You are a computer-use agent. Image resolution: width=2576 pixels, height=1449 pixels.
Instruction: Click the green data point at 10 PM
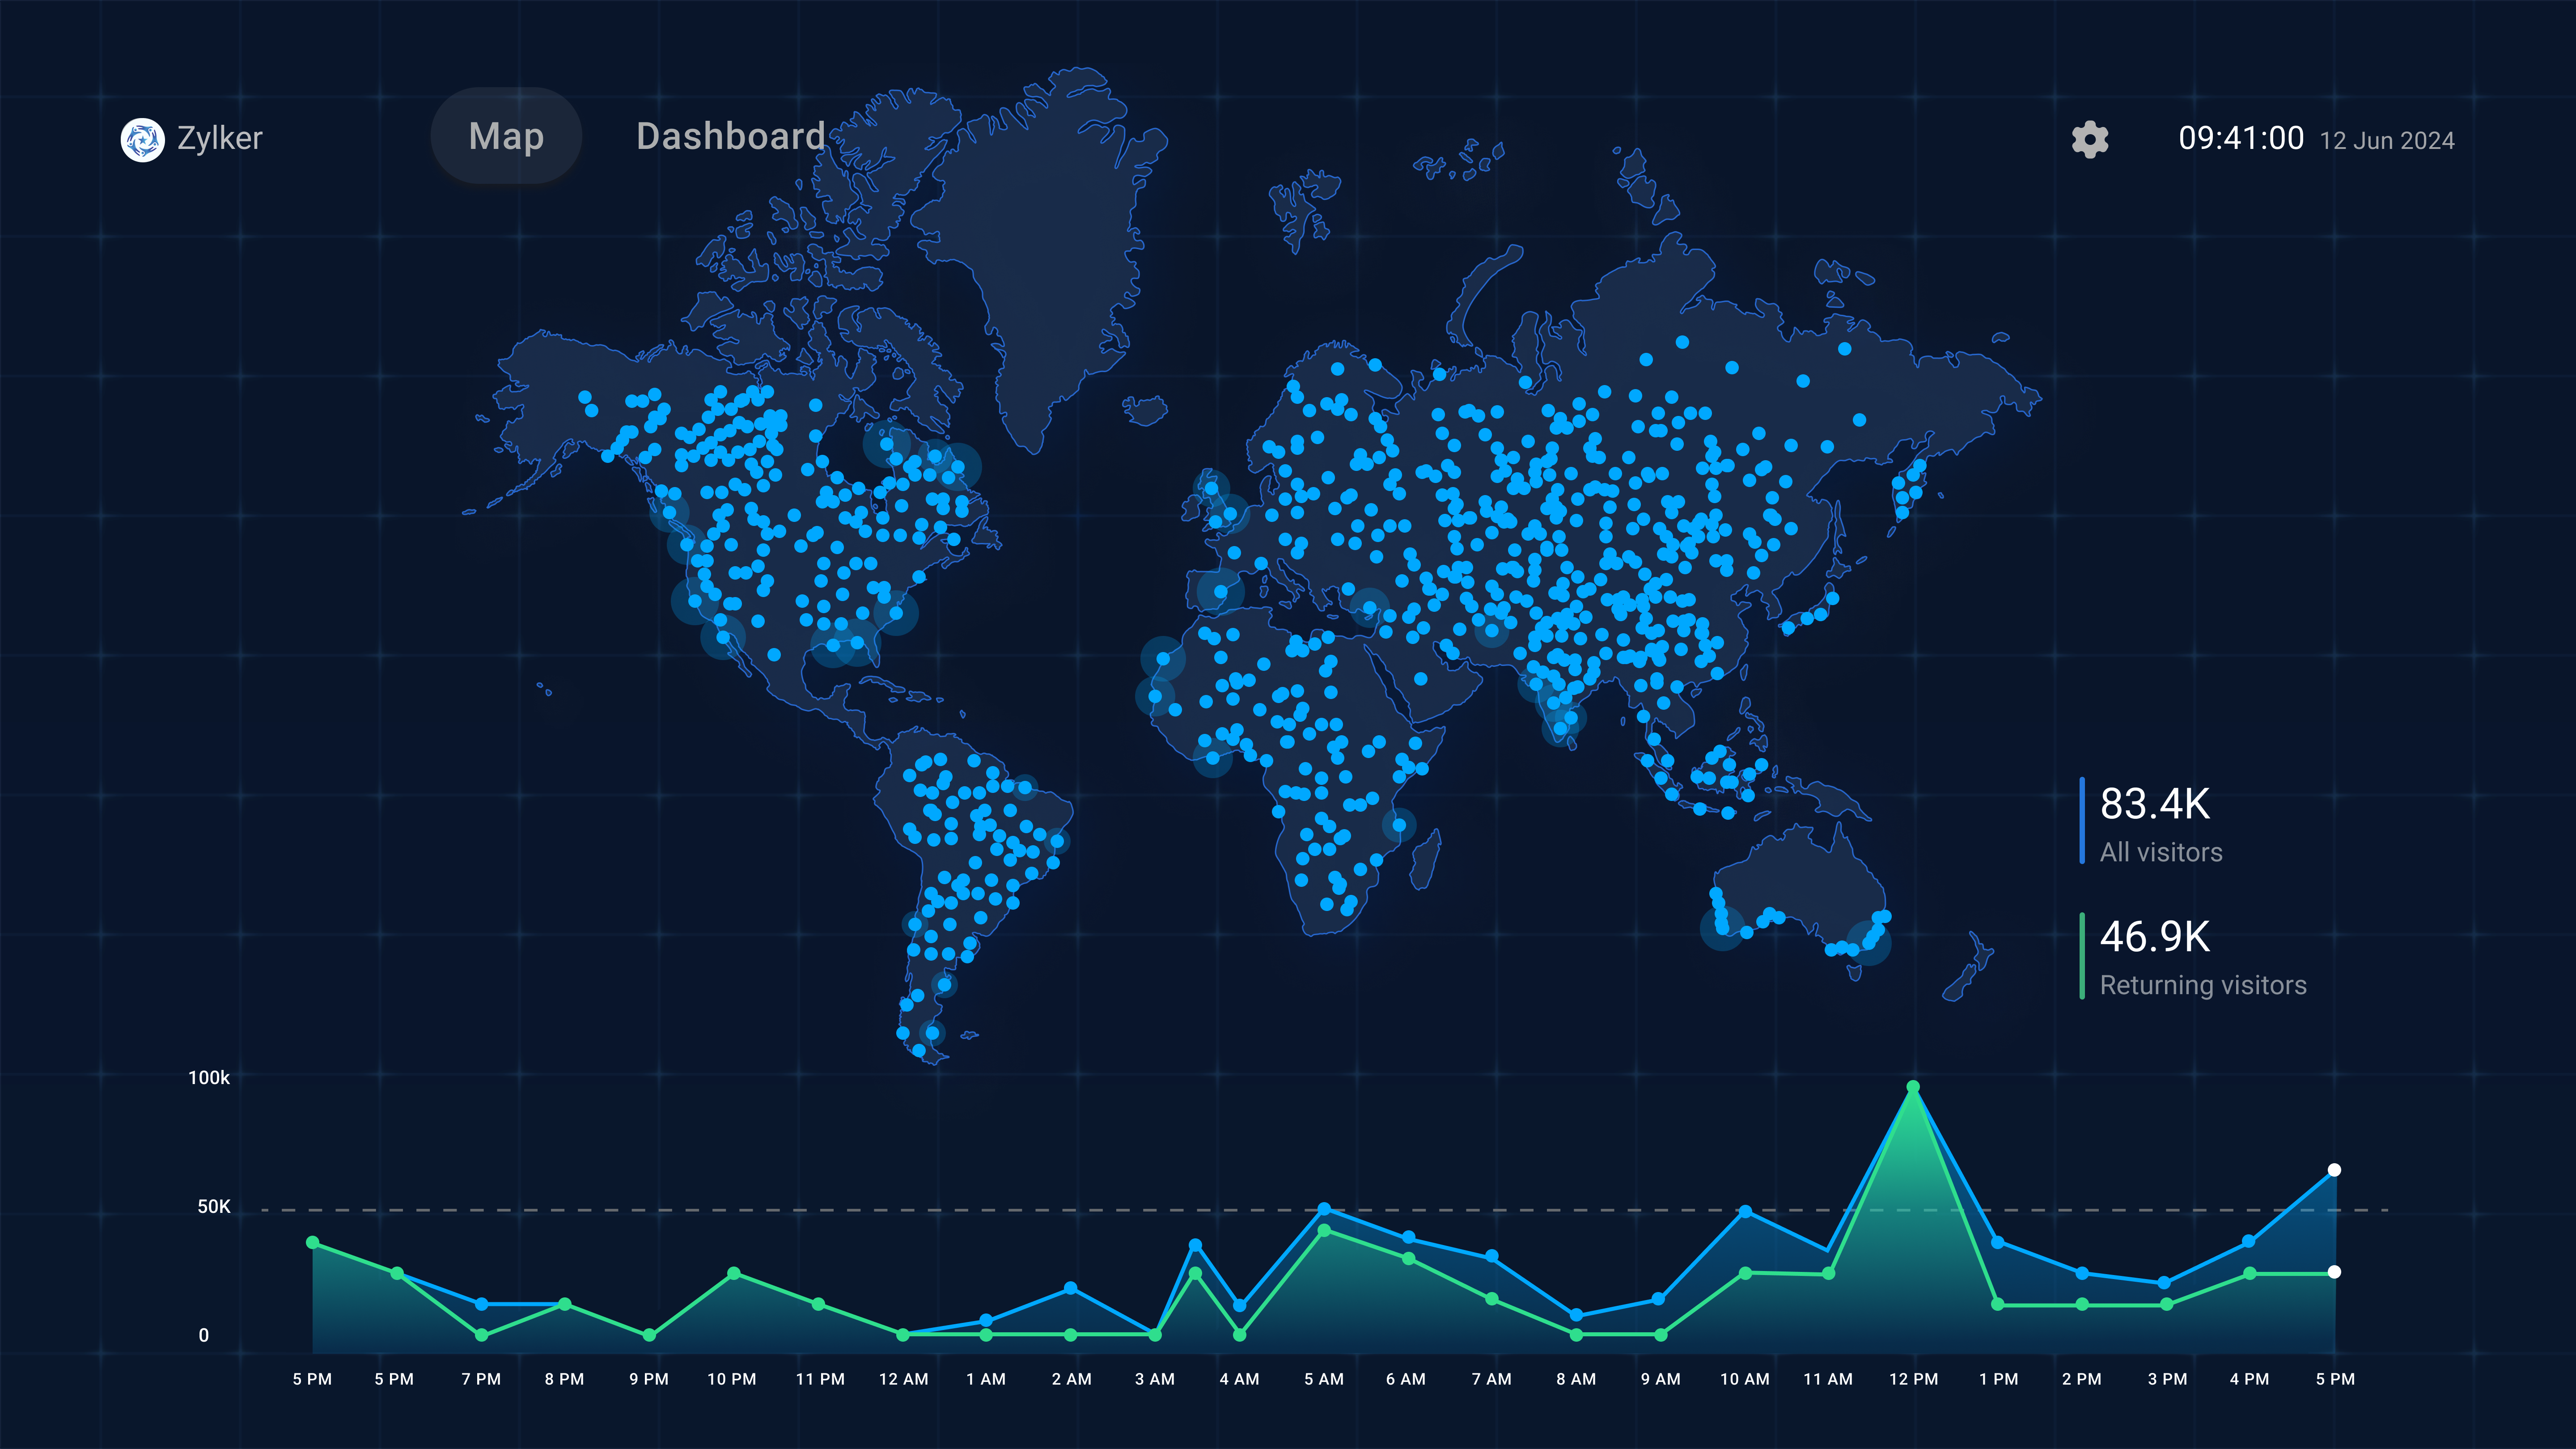734,1273
